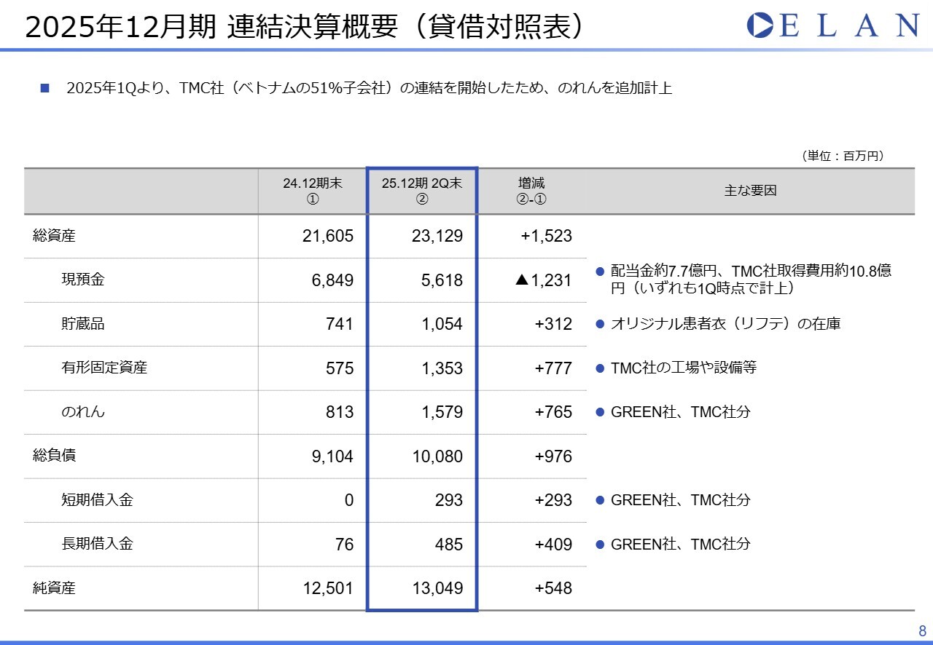The height and width of the screenshot is (645, 933).
Task: Select fixed assets value 575
Action: 340,368
